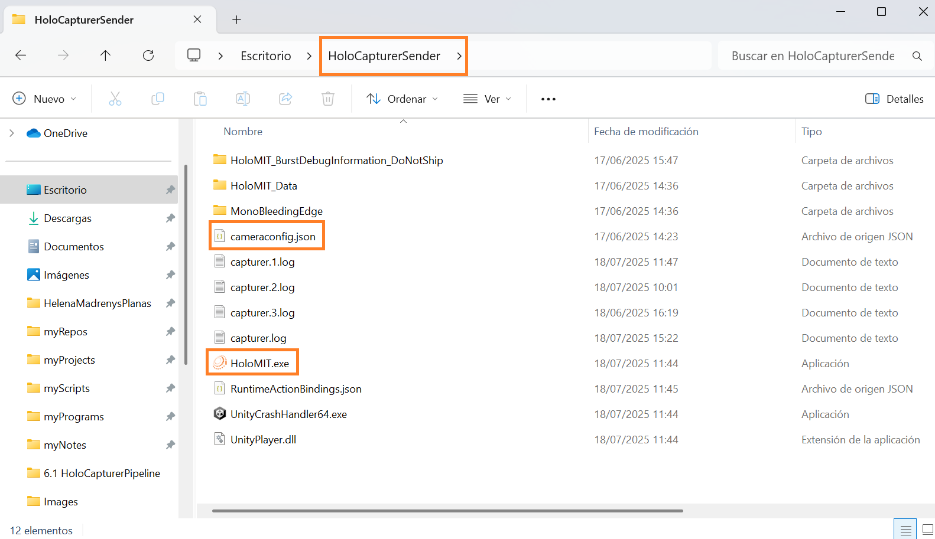Click the Delete trash can icon
The width and height of the screenshot is (935, 539).
tap(328, 99)
